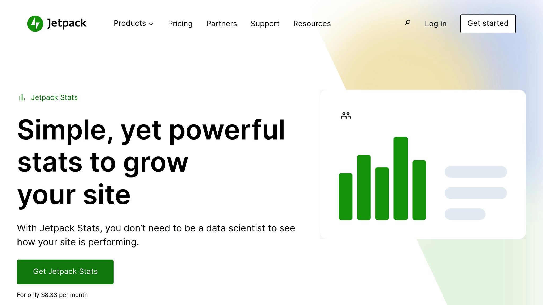
Task: Click the Log in link
Action: pos(435,24)
